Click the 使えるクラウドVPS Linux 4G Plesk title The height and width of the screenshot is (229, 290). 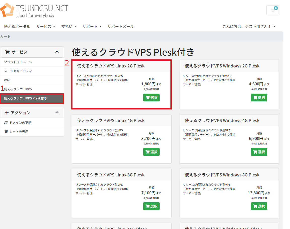(x=111, y=121)
